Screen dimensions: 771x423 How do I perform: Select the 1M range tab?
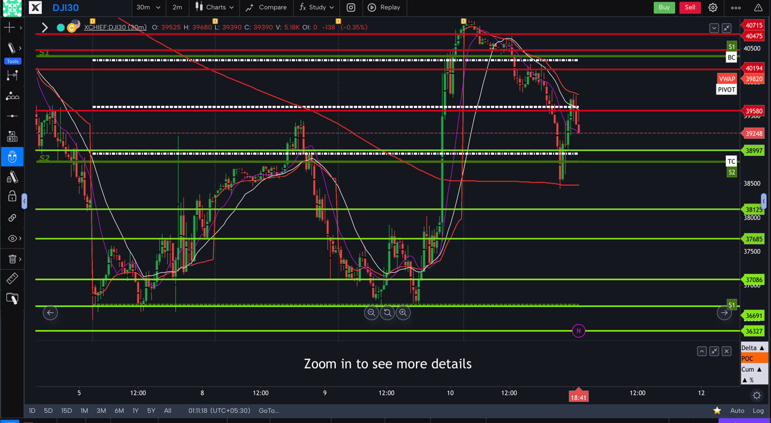tap(84, 411)
